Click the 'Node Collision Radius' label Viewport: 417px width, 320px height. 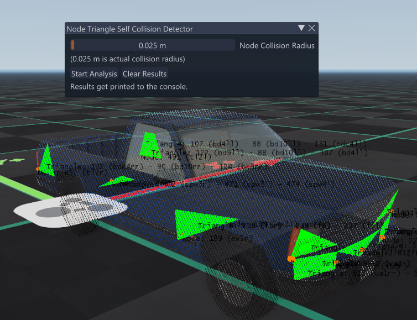(x=277, y=46)
